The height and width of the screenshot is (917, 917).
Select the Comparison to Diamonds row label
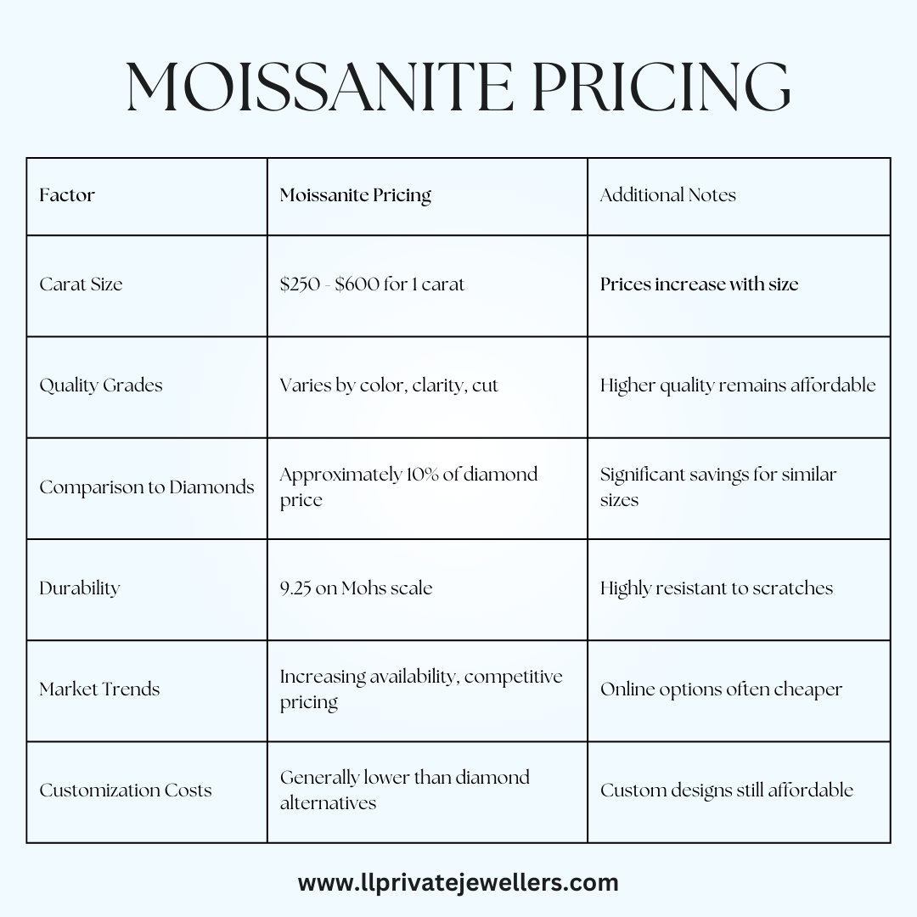[147, 487]
